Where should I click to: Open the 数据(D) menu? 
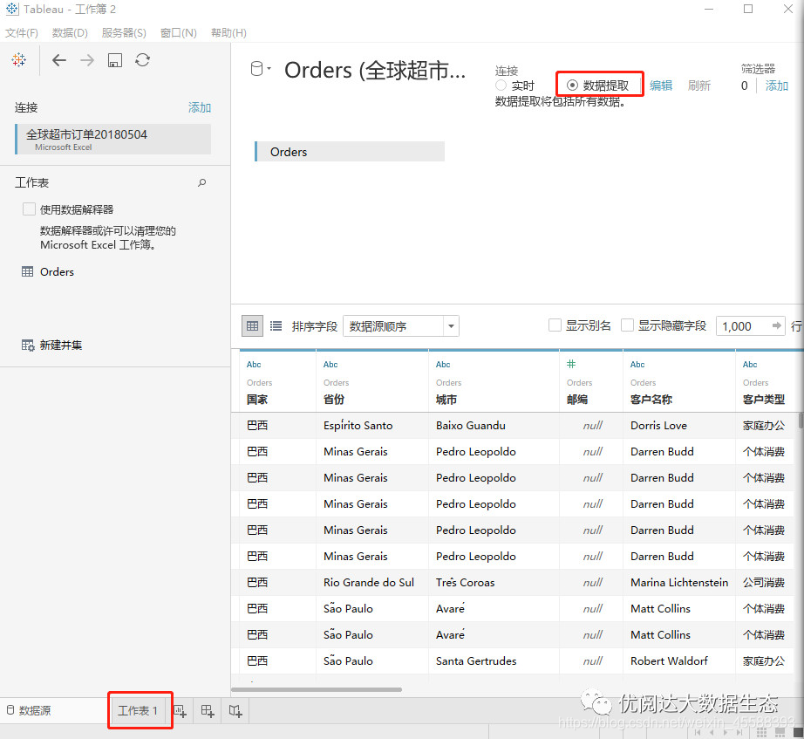pyautogui.click(x=70, y=33)
